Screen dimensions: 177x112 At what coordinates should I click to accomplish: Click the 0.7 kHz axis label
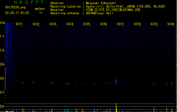click(x=2, y=92)
